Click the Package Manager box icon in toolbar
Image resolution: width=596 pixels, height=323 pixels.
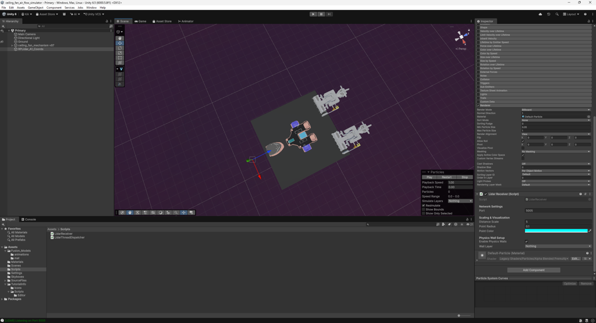click(x=64, y=14)
